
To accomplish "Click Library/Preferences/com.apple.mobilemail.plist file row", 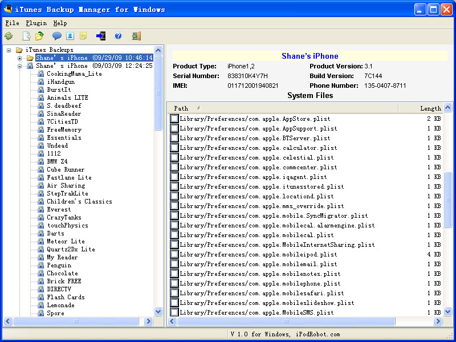I will (306, 264).
